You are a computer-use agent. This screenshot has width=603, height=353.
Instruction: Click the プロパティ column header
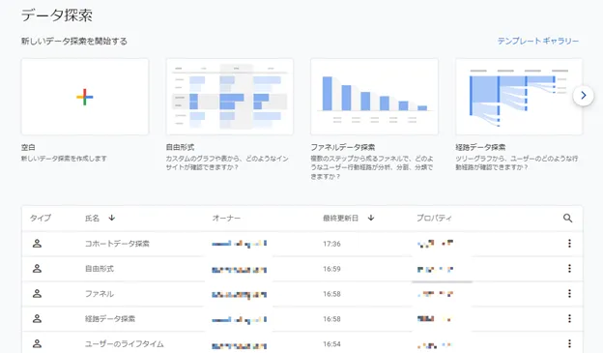(x=434, y=218)
